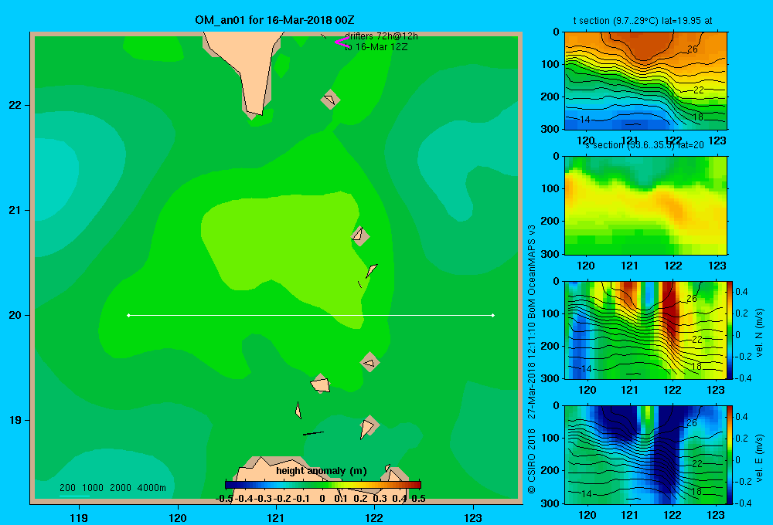773x525 pixels.
Task: Click latitude label 22 on main map
Action: (15, 105)
